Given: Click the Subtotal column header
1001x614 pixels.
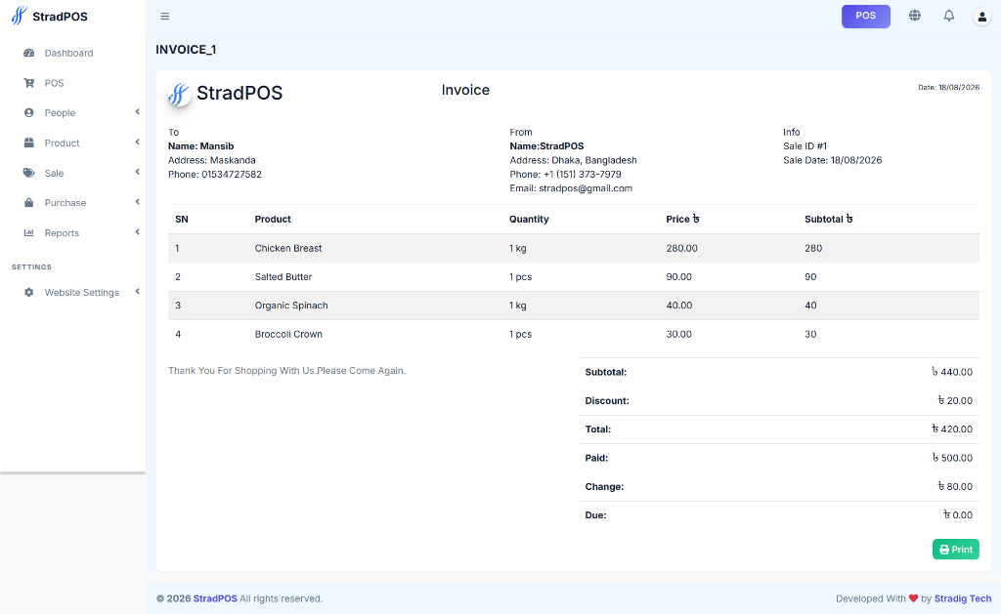Looking at the screenshot, I should 829,219.
